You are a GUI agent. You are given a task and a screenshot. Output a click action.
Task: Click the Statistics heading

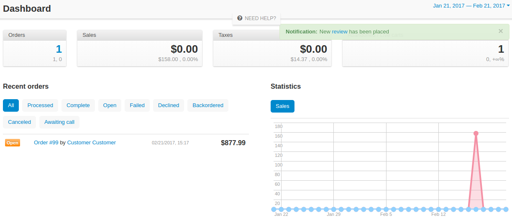point(286,87)
